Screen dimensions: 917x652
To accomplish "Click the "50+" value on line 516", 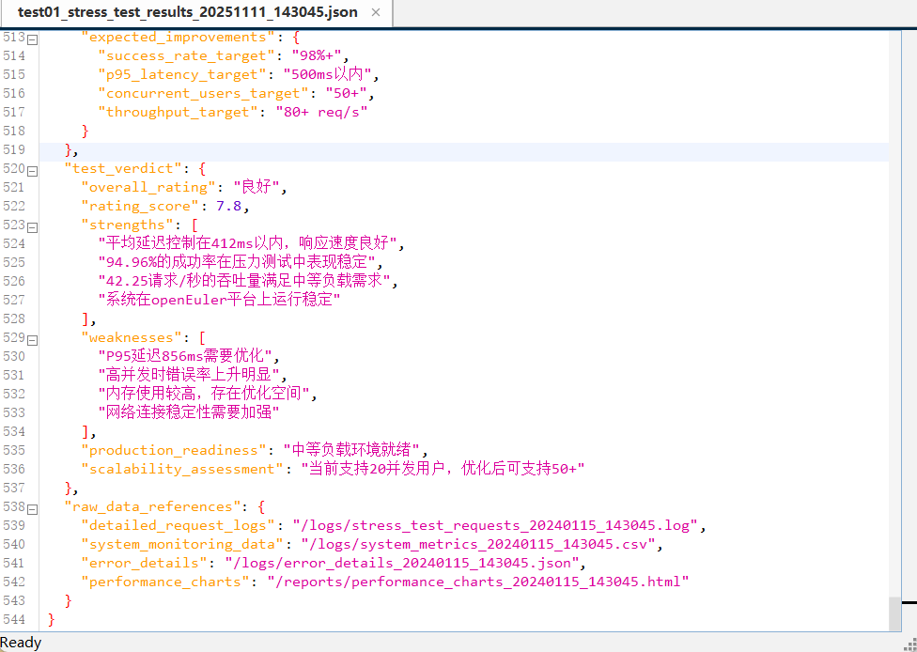I will pyautogui.click(x=346, y=94).
